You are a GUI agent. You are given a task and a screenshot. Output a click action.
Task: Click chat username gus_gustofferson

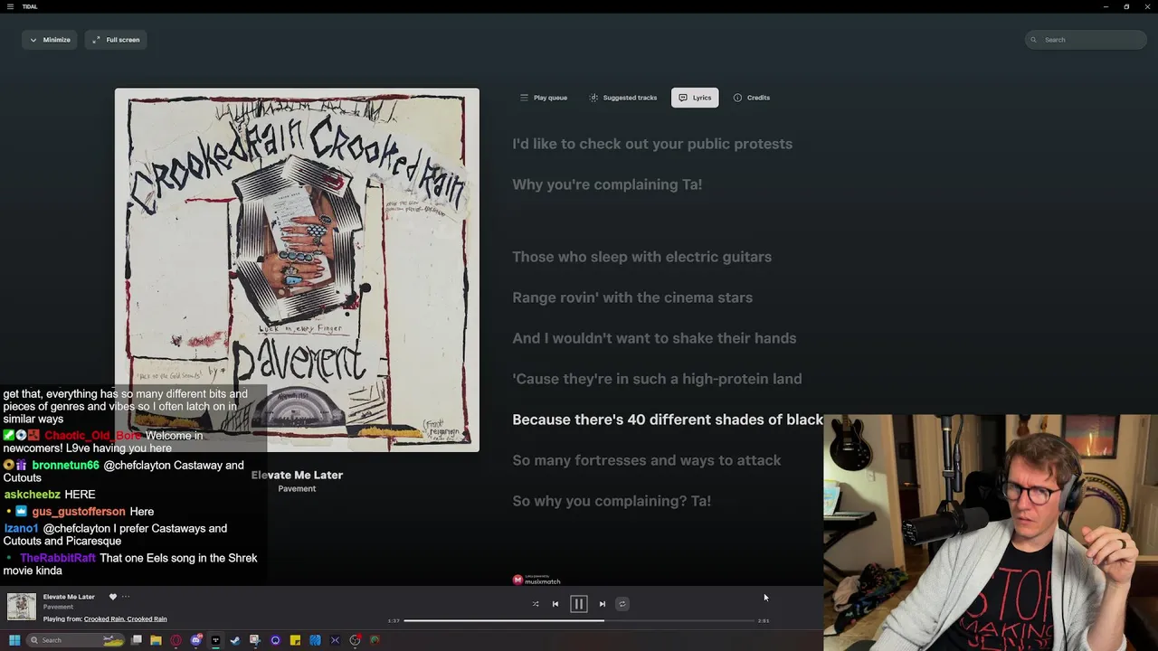79,512
